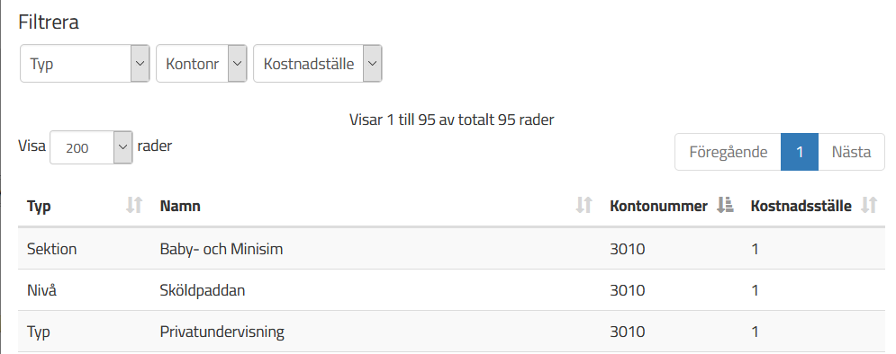Select page 1 in pagination
Screen dimensions: 896x354
(x=800, y=152)
